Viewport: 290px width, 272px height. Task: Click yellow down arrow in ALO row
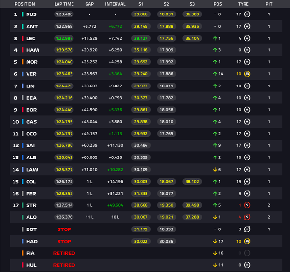[215, 217]
